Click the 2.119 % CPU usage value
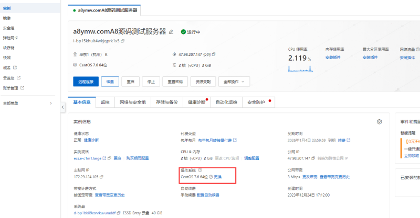Image resolution: width=420 pixels, height=218 pixels. point(299,58)
